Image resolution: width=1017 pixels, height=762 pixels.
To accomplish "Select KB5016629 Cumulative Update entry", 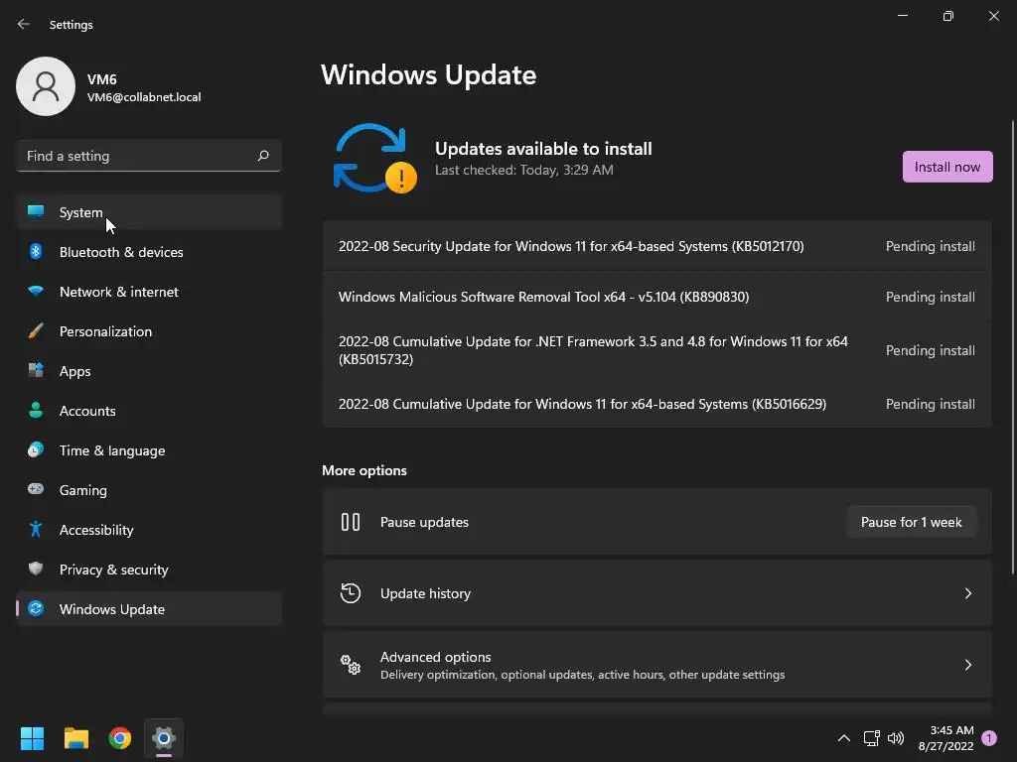I will point(657,404).
